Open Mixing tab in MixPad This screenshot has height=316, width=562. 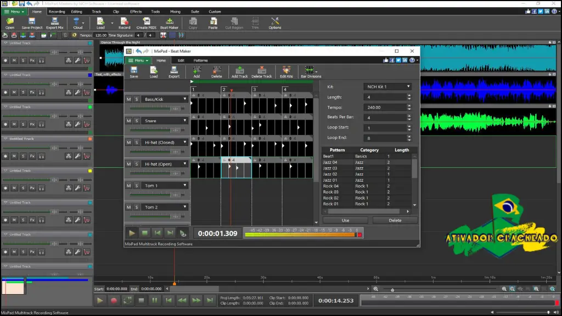point(175,12)
